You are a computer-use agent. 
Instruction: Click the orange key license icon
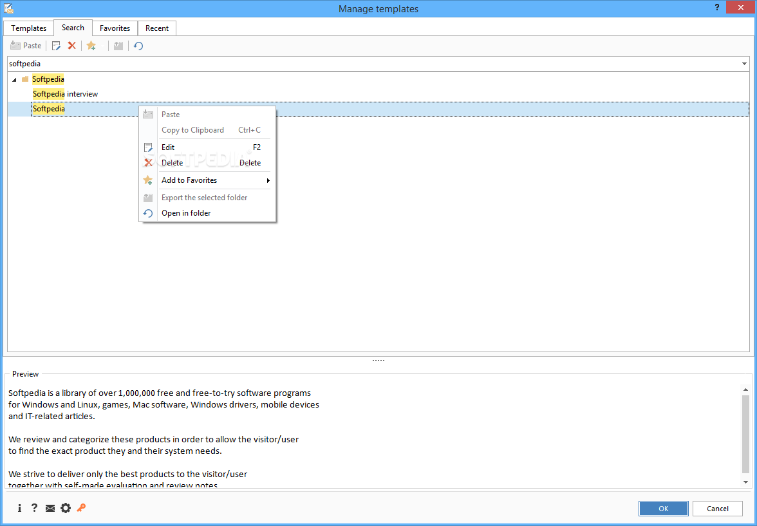(x=81, y=507)
